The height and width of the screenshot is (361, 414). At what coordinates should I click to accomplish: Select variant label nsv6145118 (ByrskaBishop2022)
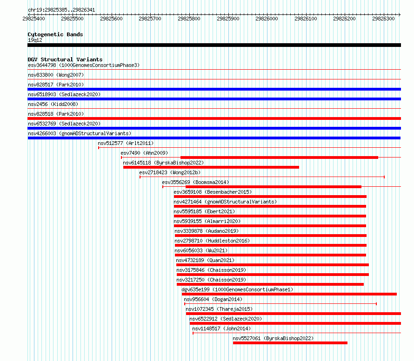point(163,163)
